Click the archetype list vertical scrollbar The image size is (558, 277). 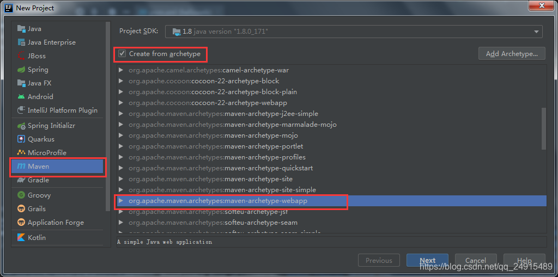tap(543, 129)
